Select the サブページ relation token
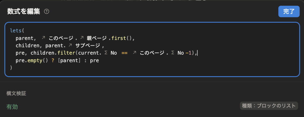Image resolution: width=304 pixels, height=117 pixels. tap(87, 46)
